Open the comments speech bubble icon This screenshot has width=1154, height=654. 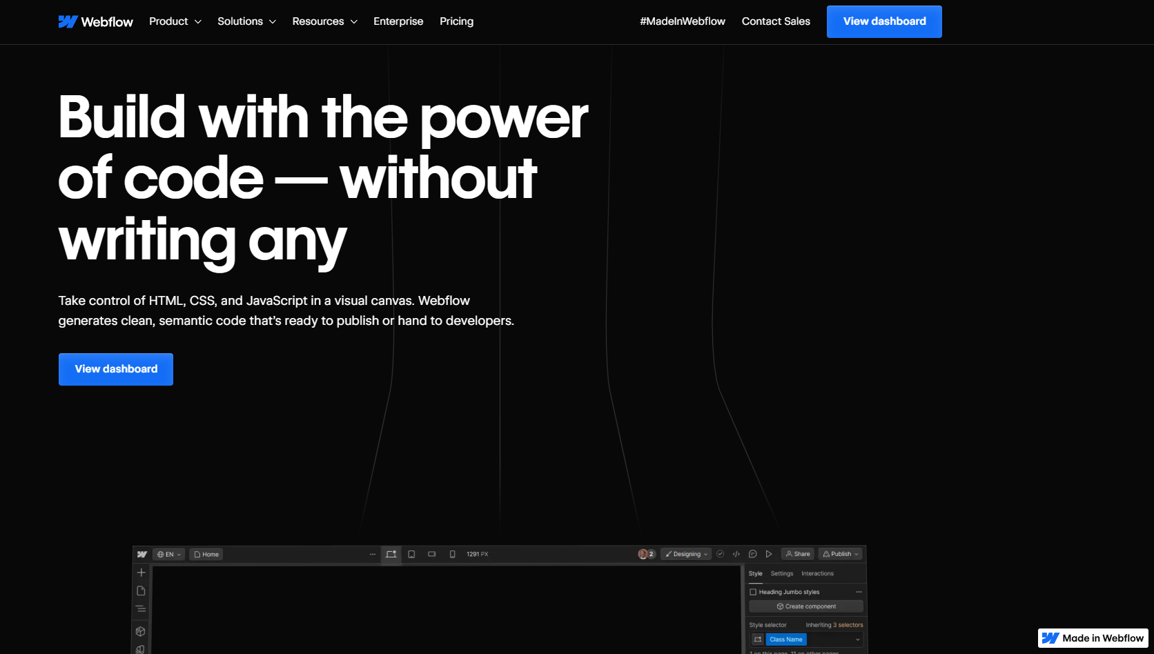[753, 554]
